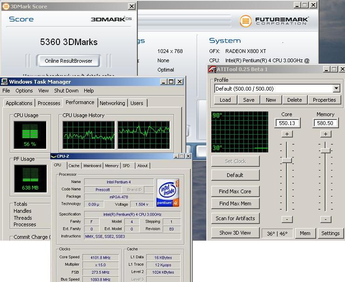Switch to Applications tab
Image resolution: width=345 pixels, height=282 pixels.
(x=19, y=103)
